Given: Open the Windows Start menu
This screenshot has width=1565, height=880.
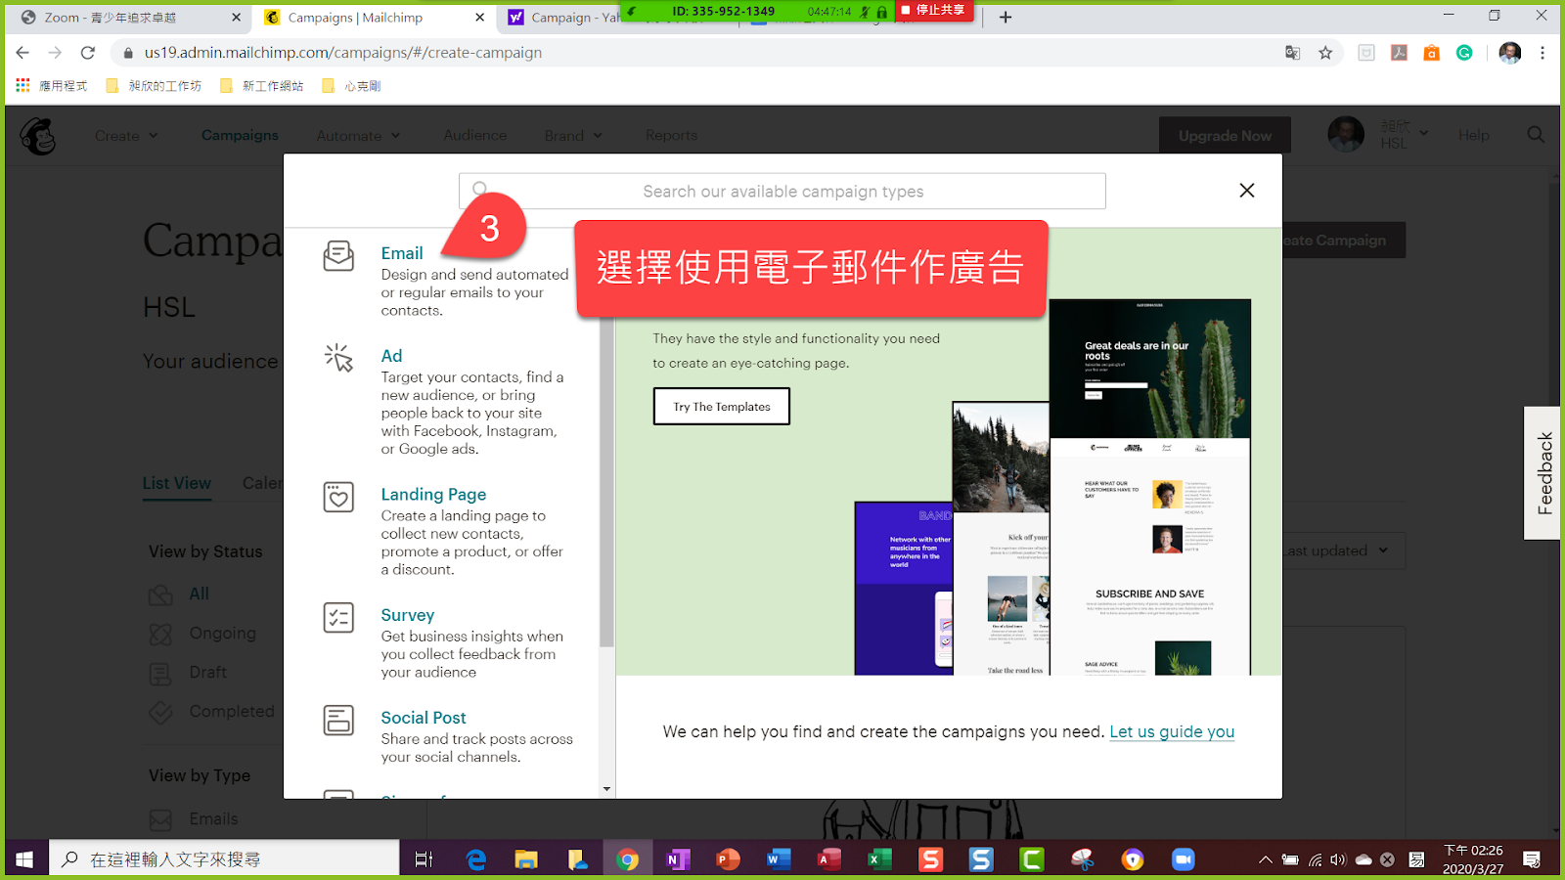Looking at the screenshot, I should pyautogui.click(x=24, y=859).
